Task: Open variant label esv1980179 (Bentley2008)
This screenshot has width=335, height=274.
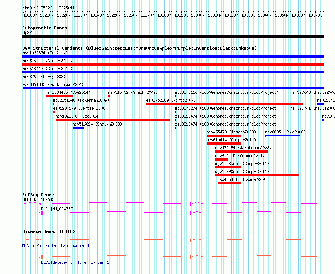Action: [x=80, y=108]
